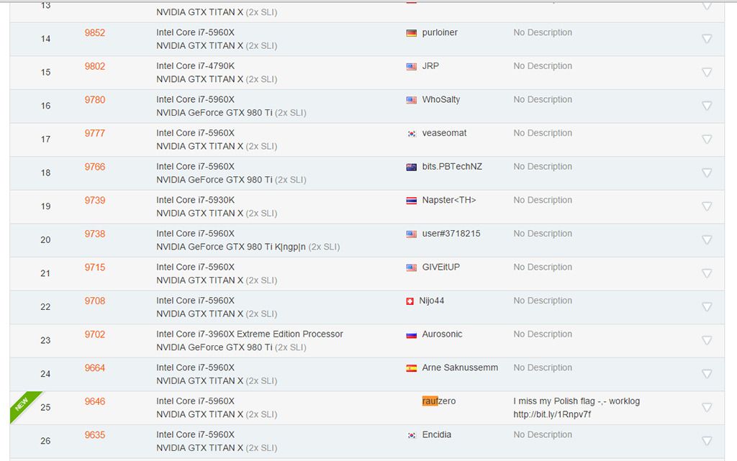The image size is (737, 461).
Task: Expand details for rank 14 result
Action: (x=706, y=39)
